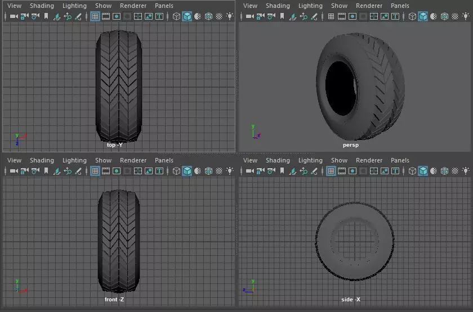Click Use All Lights bulb in top -Y panel
Image resolution: width=473 pixels, height=312 pixels.
(x=230, y=16)
